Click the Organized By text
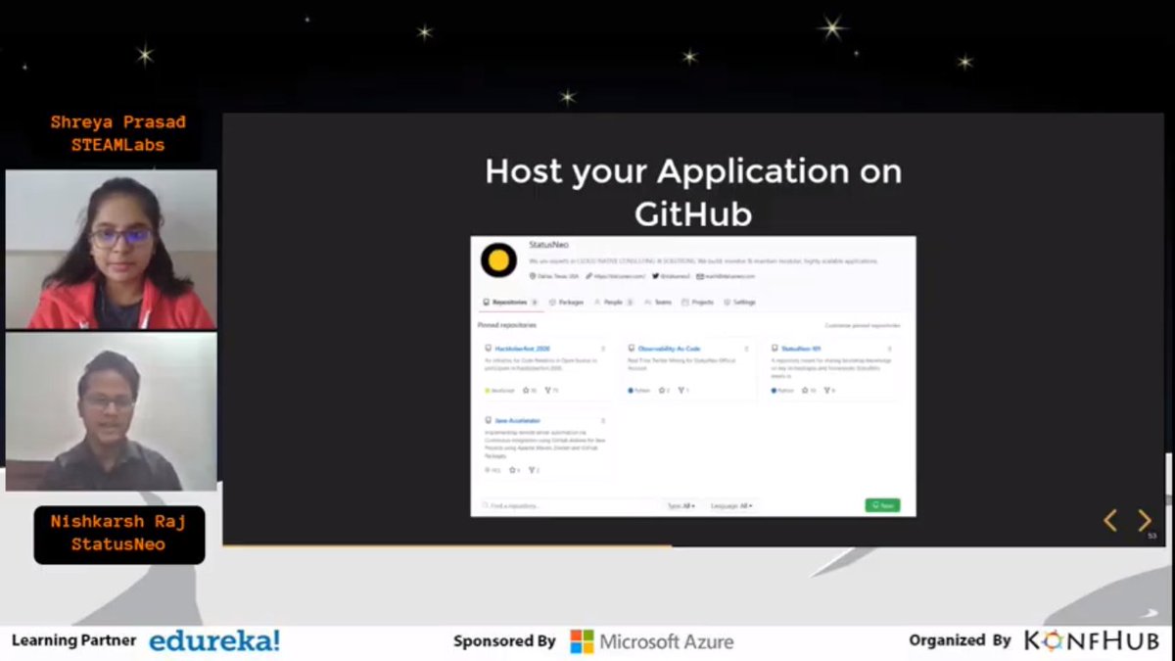This screenshot has height=661, width=1175. point(960,640)
